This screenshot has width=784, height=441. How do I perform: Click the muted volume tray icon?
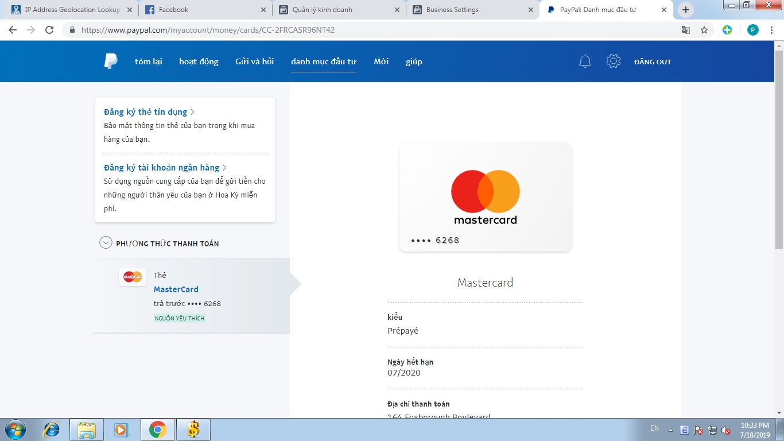coord(726,430)
